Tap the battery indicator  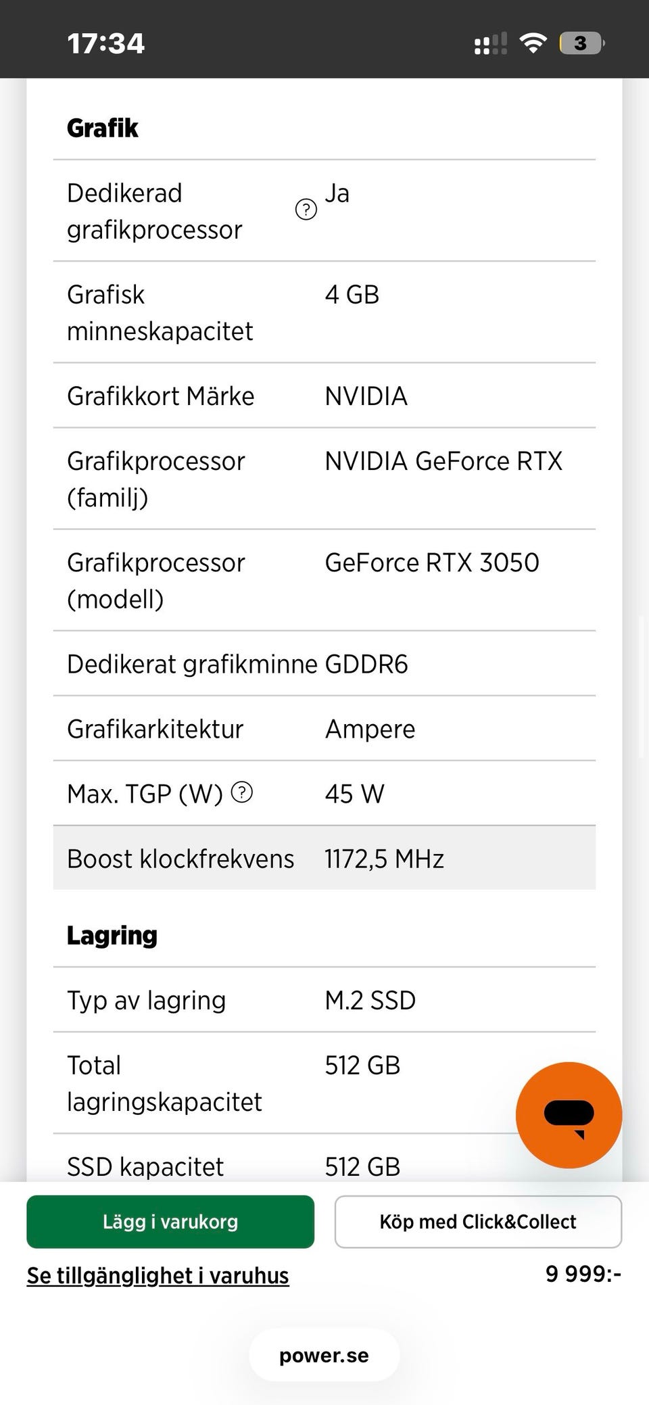581,44
